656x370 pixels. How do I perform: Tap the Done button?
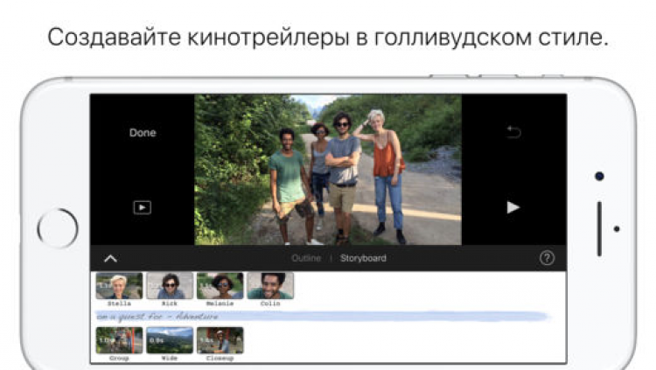pos(143,133)
